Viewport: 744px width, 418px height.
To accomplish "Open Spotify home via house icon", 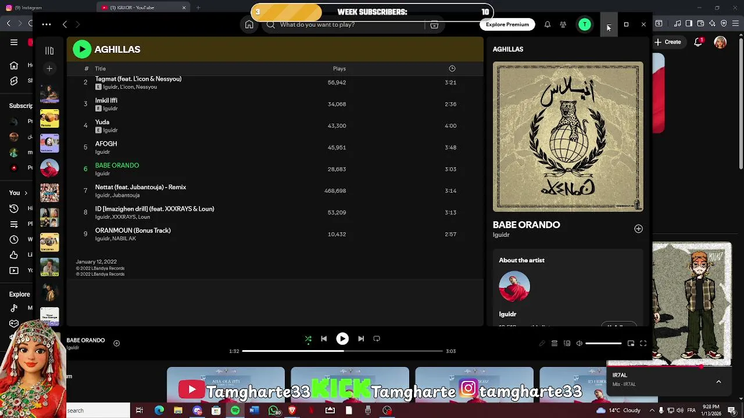I will tap(249, 24).
